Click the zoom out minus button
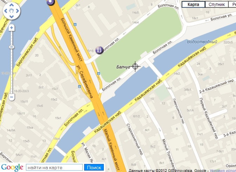Image resolution: width=236 pixels, height=172 pixels. click(12, 97)
